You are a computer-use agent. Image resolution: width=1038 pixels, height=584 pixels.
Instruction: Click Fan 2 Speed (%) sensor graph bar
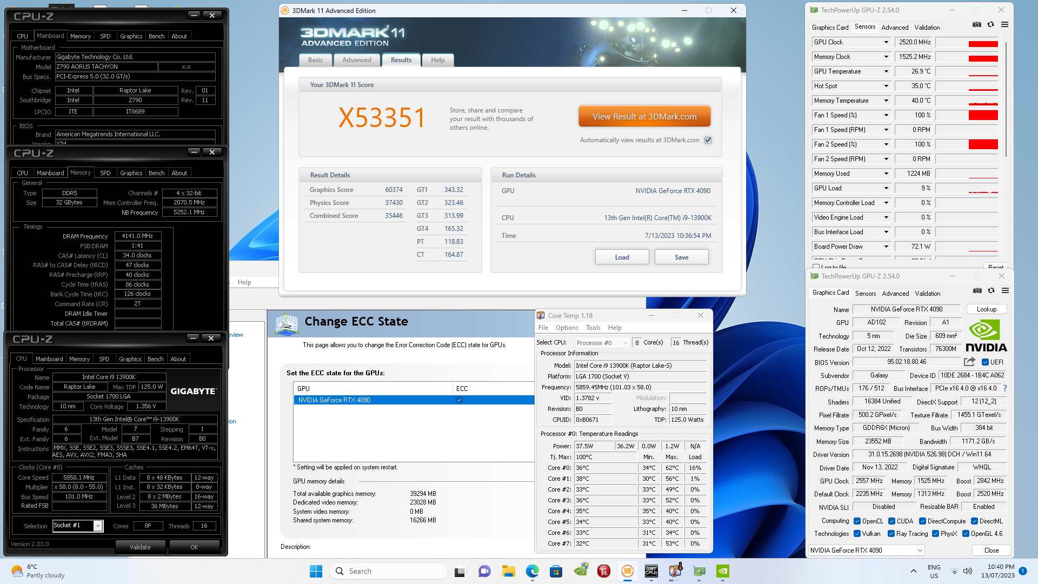coord(967,144)
